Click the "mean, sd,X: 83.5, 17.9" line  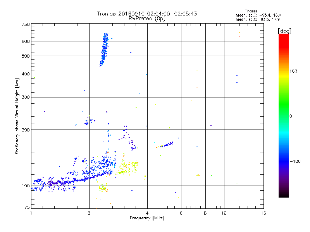coord(257,20)
